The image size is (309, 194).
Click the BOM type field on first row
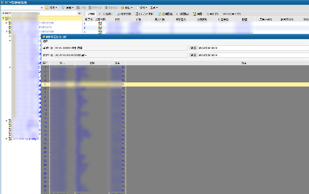pyautogui.click(x=260, y=48)
